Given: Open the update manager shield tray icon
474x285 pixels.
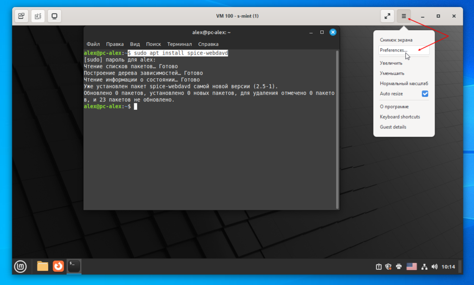Looking at the screenshot, I should click(x=388, y=266).
